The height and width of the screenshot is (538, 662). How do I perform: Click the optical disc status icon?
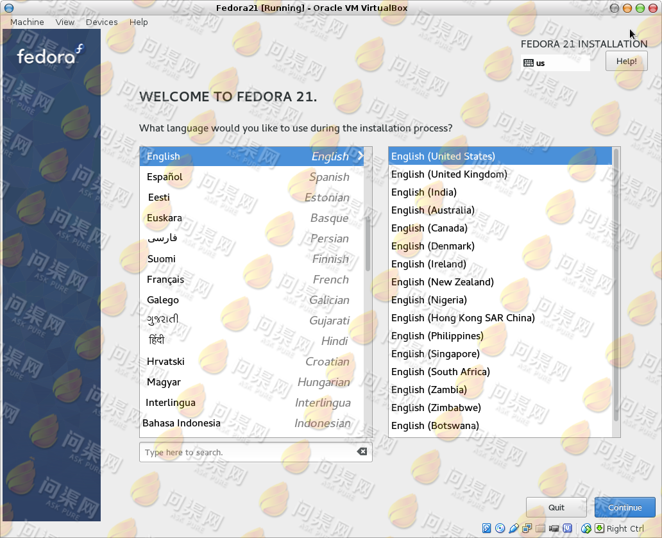[500, 528]
